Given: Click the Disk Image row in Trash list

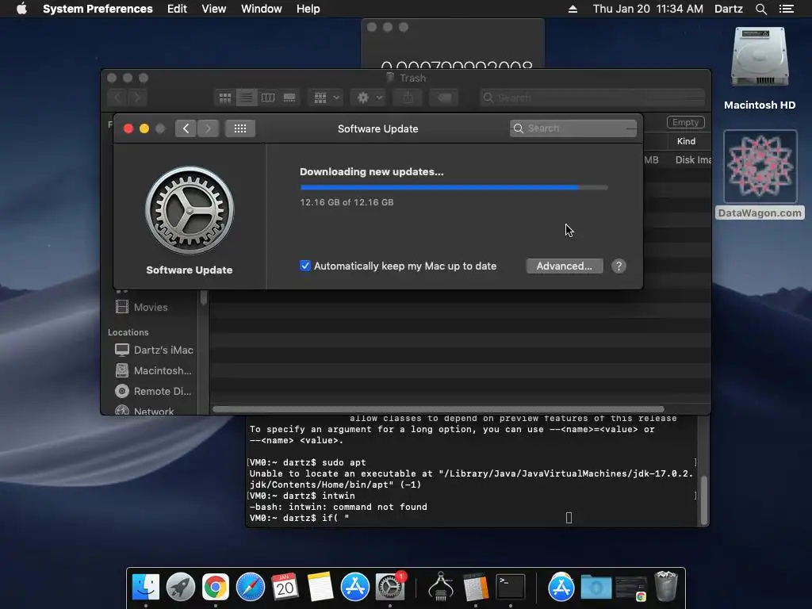Looking at the screenshot, I should [678, 160].
